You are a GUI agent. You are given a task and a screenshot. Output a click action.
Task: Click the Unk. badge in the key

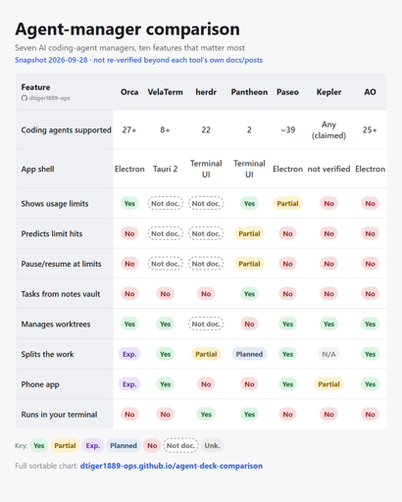pos(212,445)
